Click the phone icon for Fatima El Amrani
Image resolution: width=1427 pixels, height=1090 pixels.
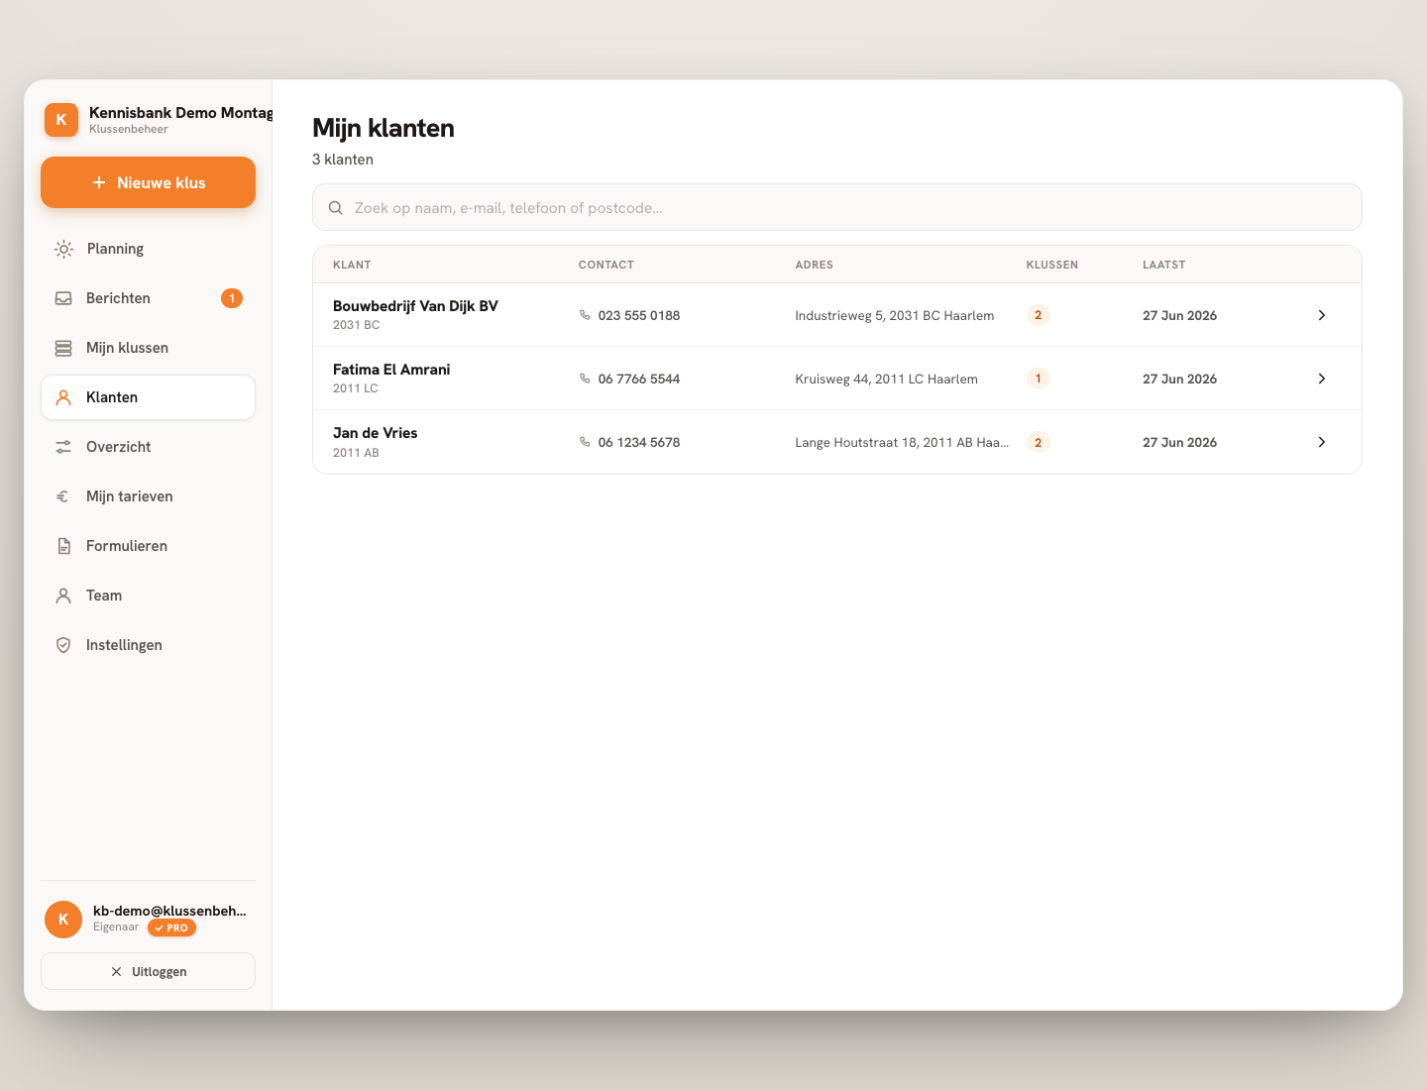[585, 379]
